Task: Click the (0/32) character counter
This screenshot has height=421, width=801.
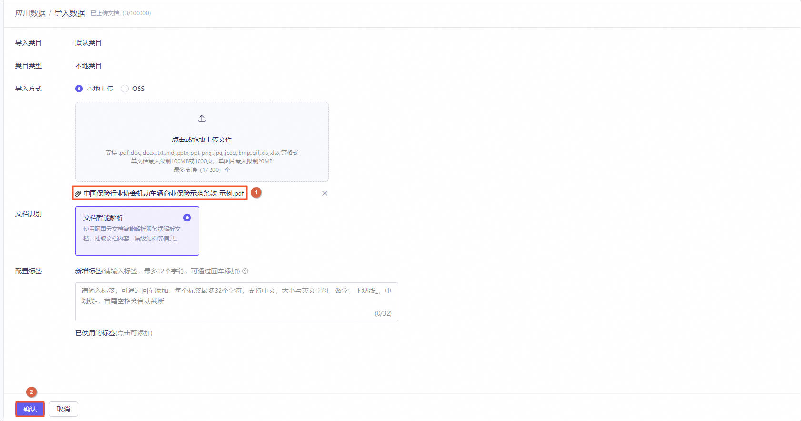Action: click(383, 313)
